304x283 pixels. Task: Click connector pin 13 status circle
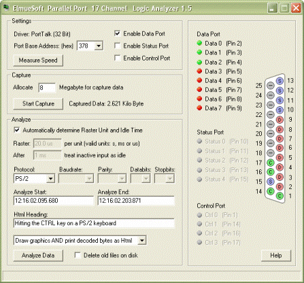280,81
